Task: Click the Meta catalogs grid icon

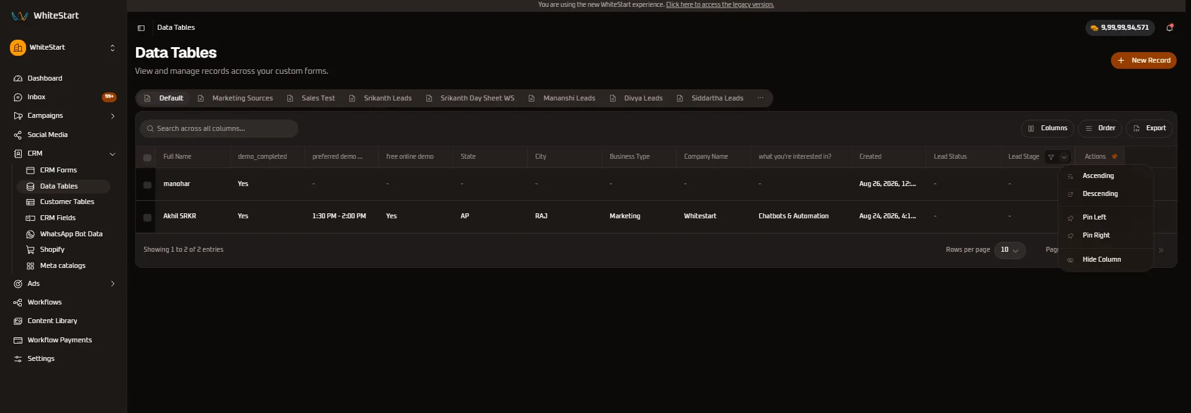Action: coord(30,266)
